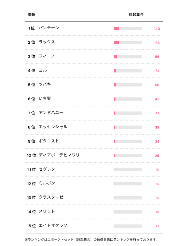Select ディアボーテヒマワリ in the ranking
The width and height of the screenshot is (185, 246).
59,155
